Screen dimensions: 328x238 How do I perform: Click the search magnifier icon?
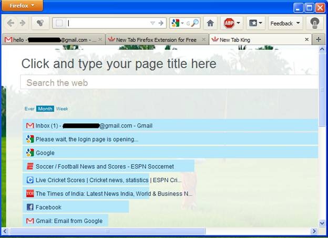(196, 23)
